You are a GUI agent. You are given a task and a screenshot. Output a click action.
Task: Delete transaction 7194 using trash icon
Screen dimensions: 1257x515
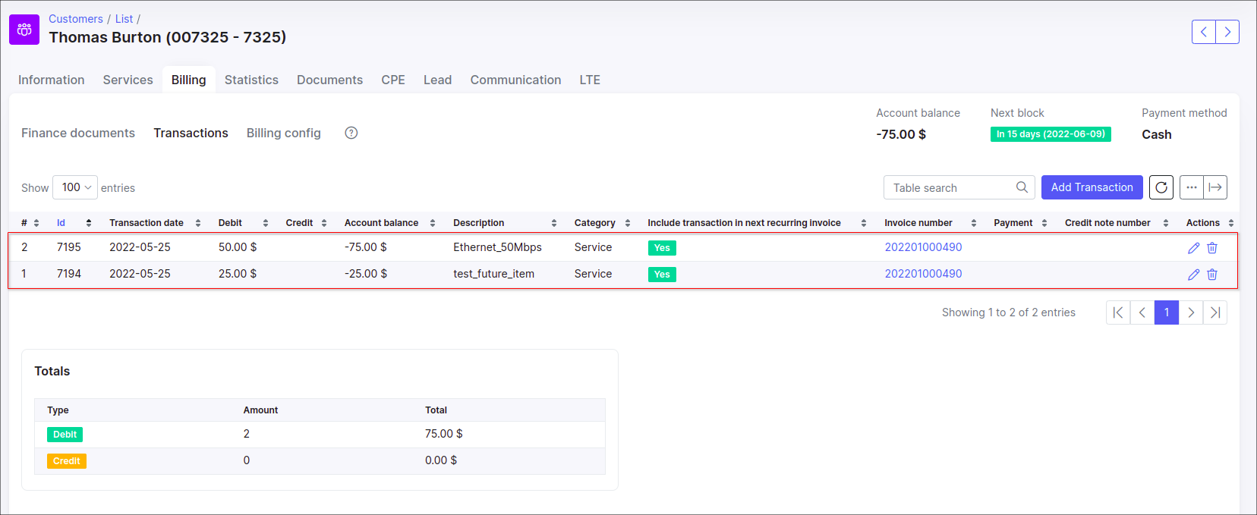[1212, 275]
